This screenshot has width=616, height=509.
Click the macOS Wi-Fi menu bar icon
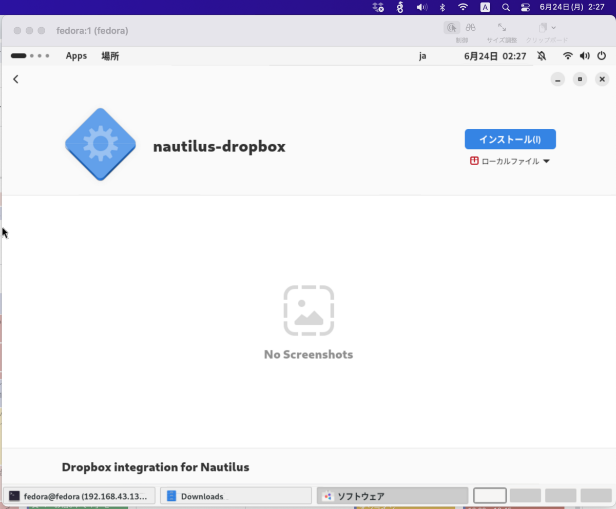click(463, 7)
